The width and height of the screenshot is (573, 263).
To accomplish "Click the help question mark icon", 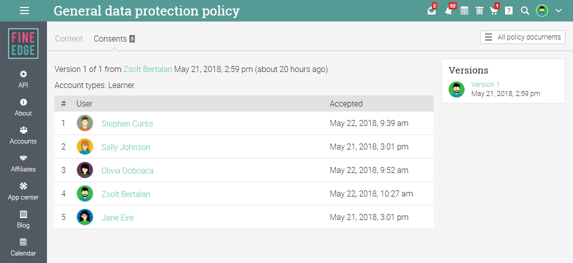I will (x=509, y=11).
